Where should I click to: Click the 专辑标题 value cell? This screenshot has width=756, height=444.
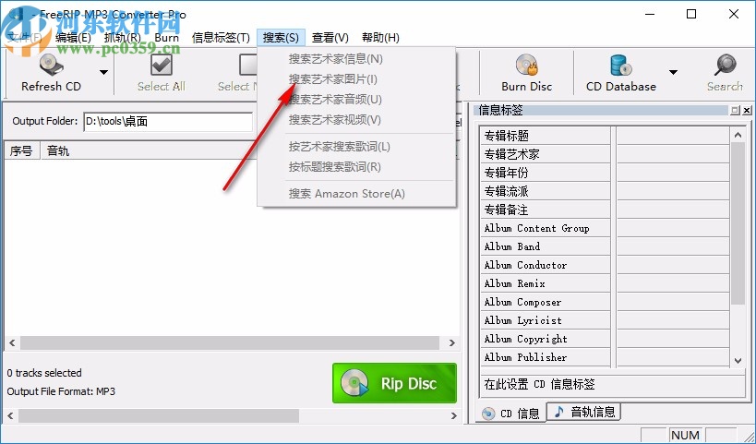click(x=673, y=136)
